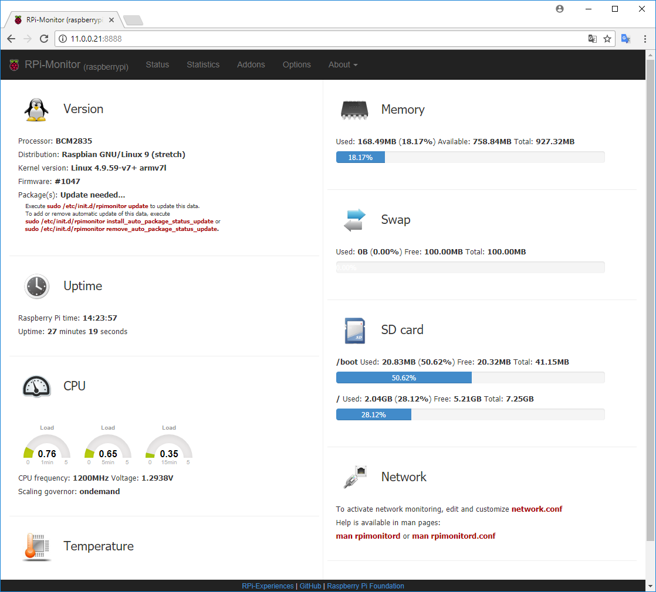
Task: Click the browser forward arrow
Action: [x=28, y=39]
